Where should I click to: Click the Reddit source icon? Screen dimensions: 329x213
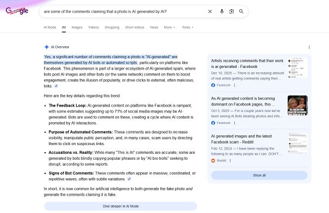213,161
